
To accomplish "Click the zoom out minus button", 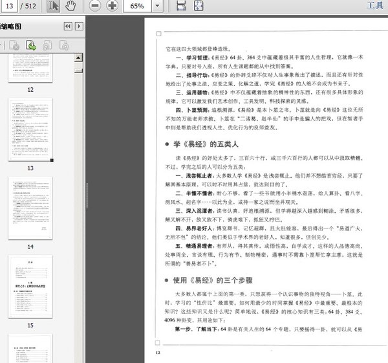I will 95,6.
